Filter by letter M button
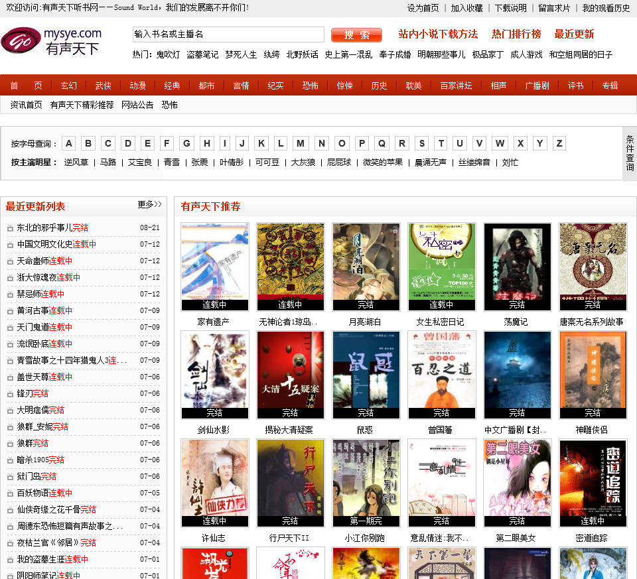Viewport: 637px width, 579px height. (x=301, y=143)
